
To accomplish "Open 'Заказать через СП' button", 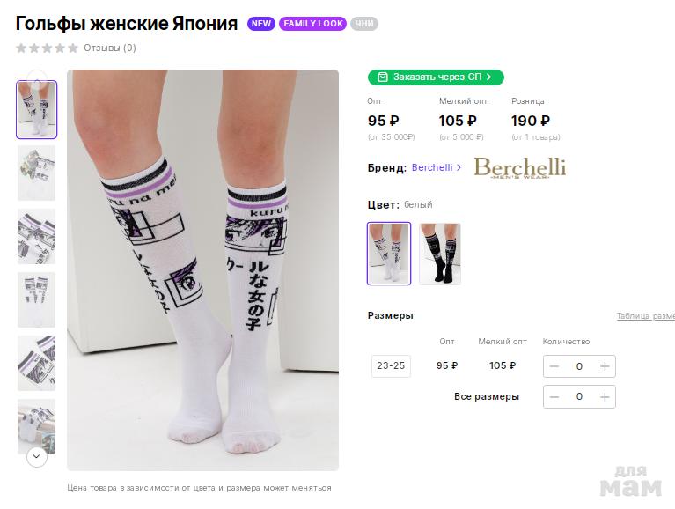I will coord(436,77).
